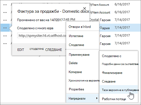Open ellipsis menu for Crystal Гарсия row

point(5,20)
